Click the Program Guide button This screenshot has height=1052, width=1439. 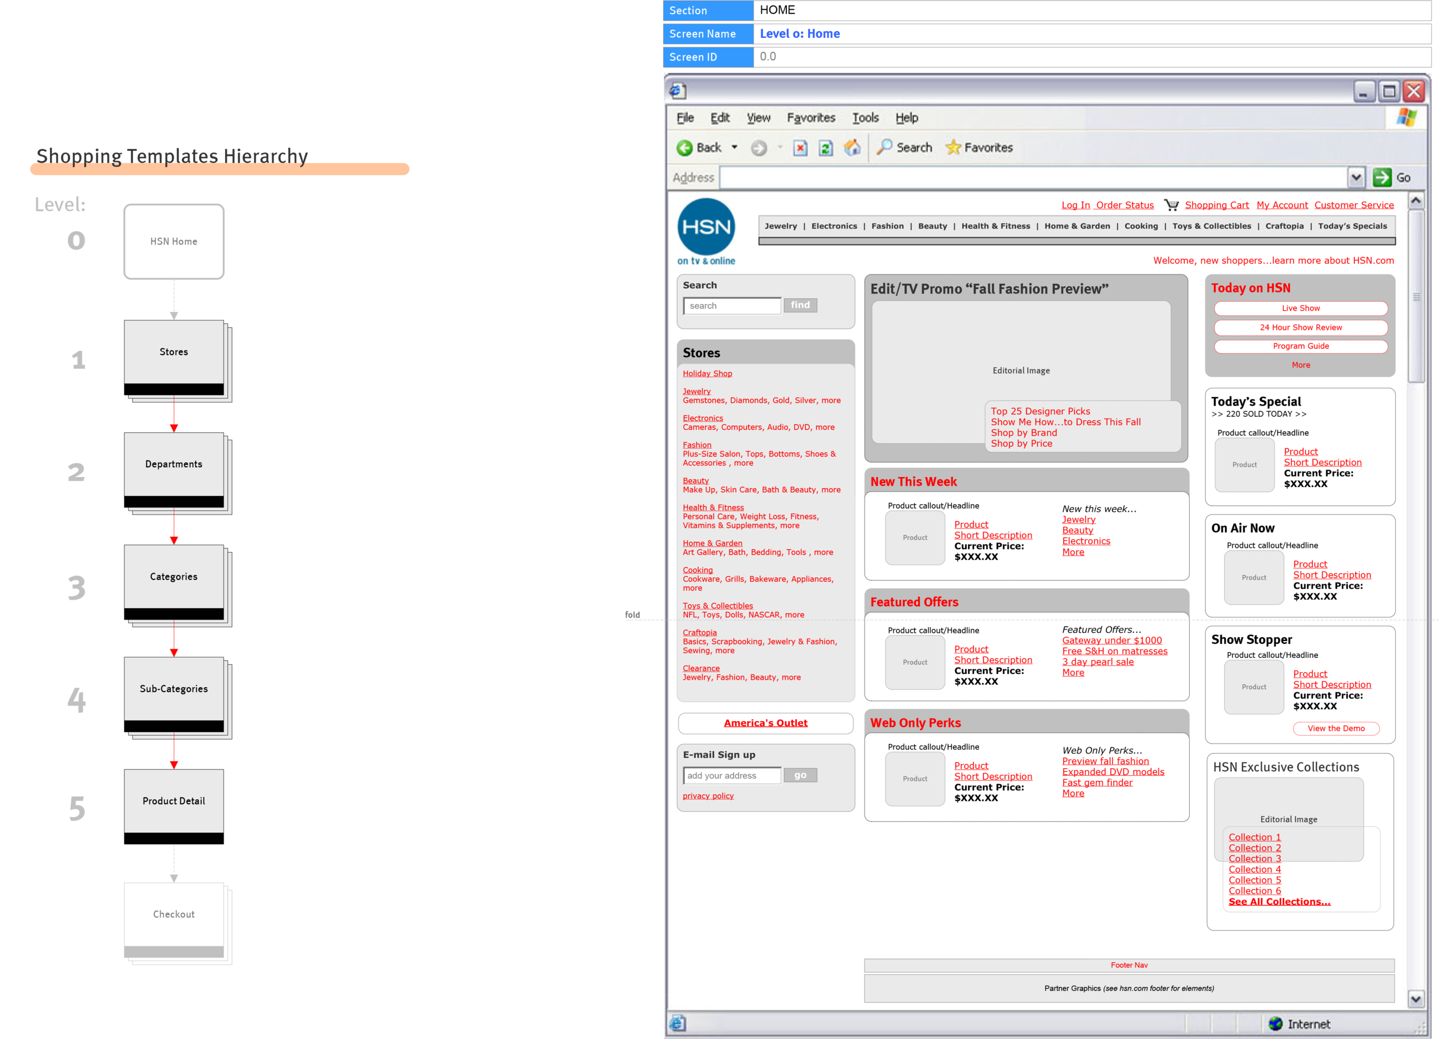point(1300,346)
